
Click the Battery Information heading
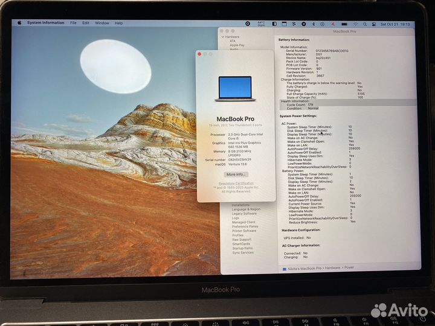294,40
